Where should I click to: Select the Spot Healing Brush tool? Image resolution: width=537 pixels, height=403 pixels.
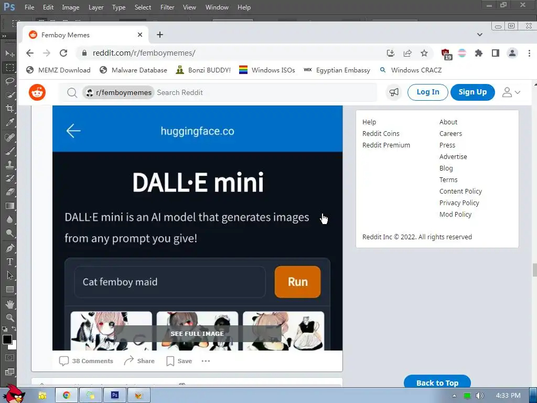pyautogui.click(x=9, y=137)
